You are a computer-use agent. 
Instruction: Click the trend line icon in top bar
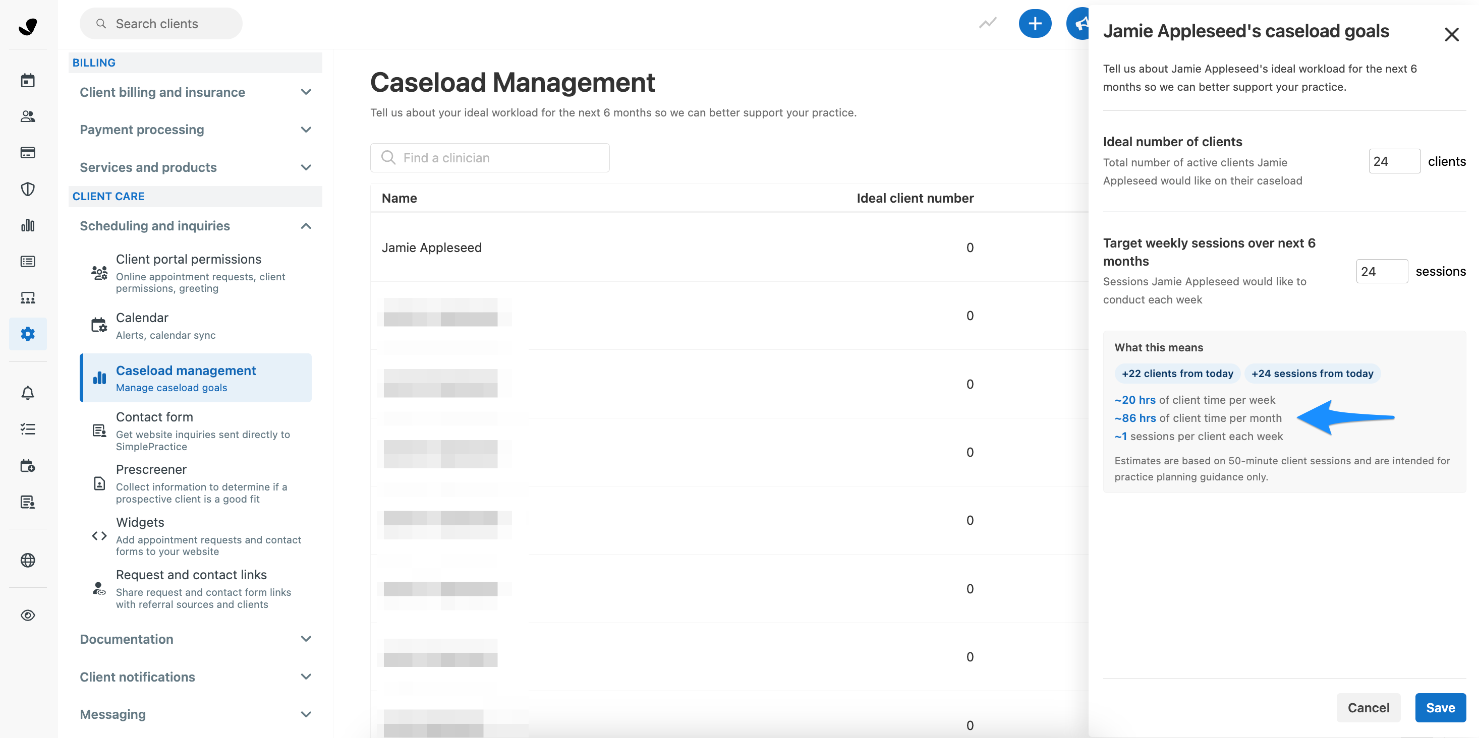coord(988,24)
